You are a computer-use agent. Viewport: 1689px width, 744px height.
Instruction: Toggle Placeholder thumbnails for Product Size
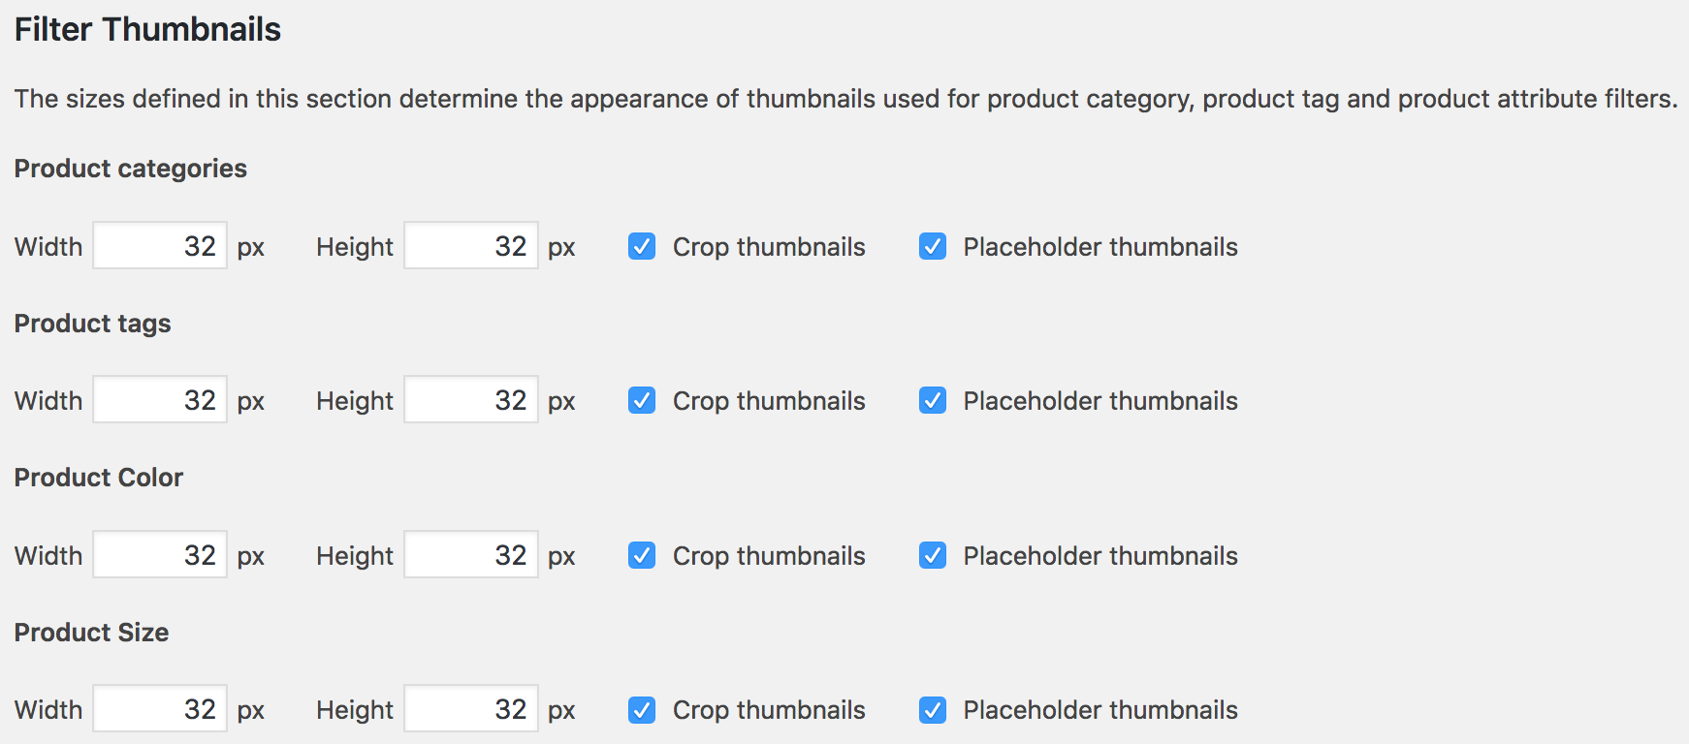[931, 709]
